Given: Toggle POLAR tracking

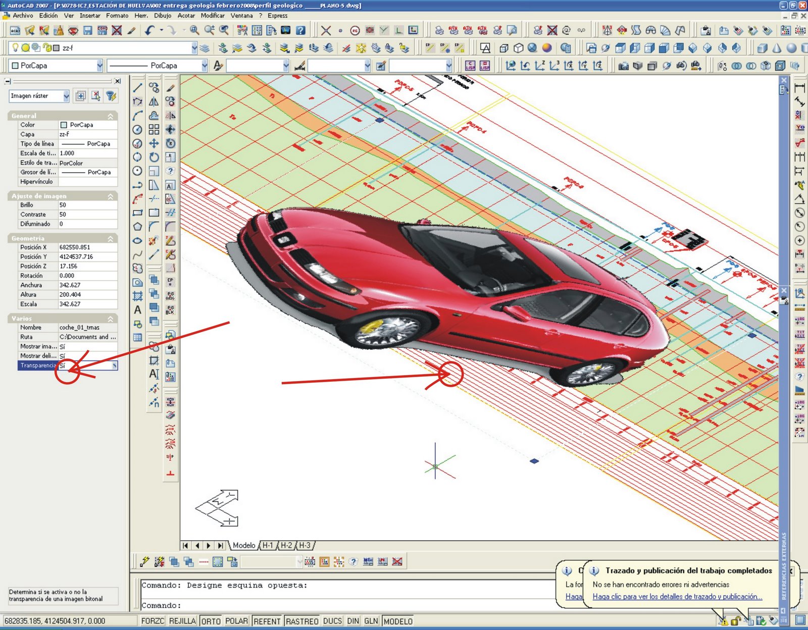Looking at the screenshot, I should point(236,621).
